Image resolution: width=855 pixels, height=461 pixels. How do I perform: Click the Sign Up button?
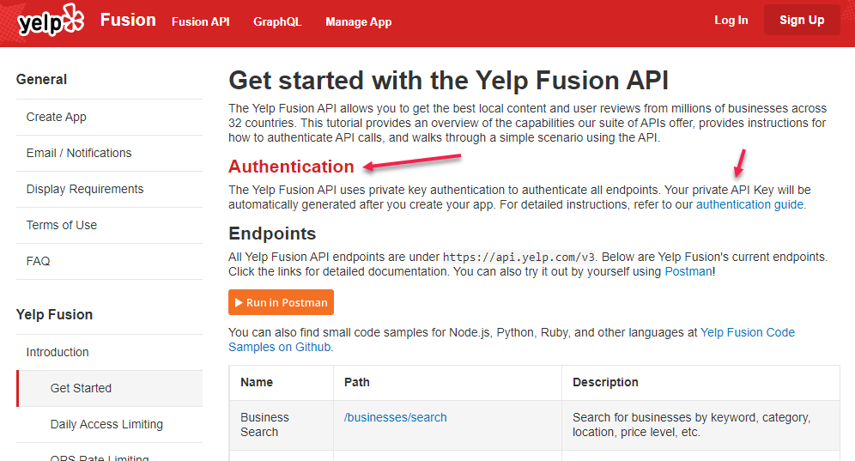click(802, 21)
